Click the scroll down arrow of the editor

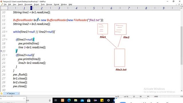tap(182, 90)
